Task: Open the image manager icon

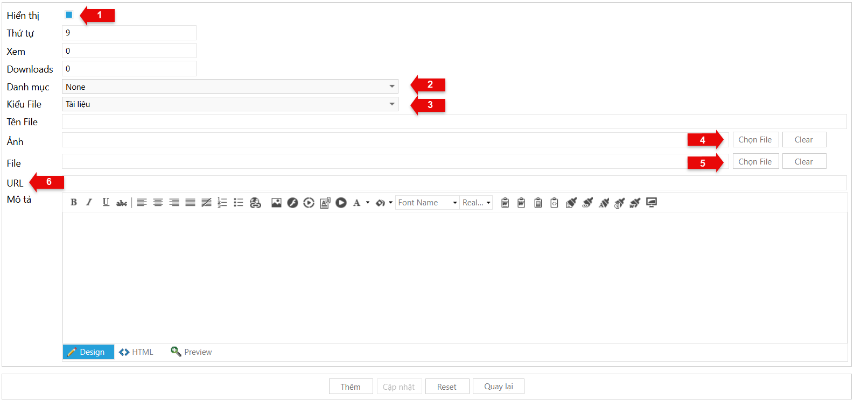Action: click(276, 203)
